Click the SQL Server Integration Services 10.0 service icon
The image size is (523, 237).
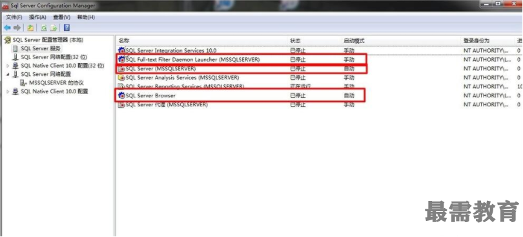click(x=122, y=51)
